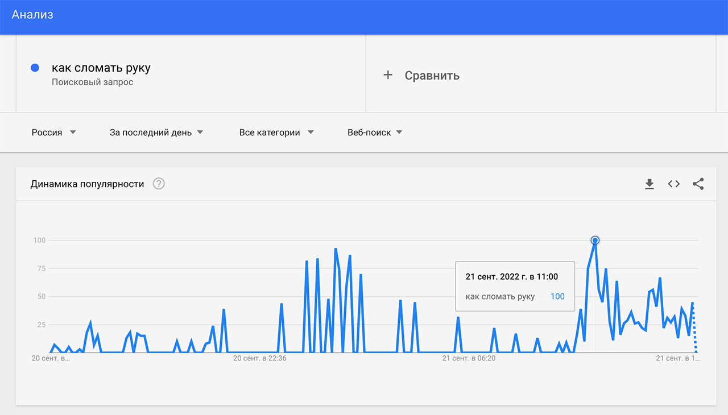Share the popularity dynamics chart
The width and height of the screenshot is (728, 415).
698,184
